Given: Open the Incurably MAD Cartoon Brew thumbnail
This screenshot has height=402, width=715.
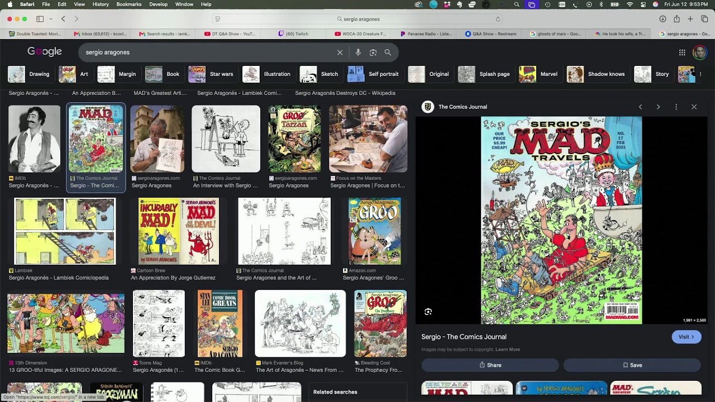Looking at the screenshot, I should [179, 231].
